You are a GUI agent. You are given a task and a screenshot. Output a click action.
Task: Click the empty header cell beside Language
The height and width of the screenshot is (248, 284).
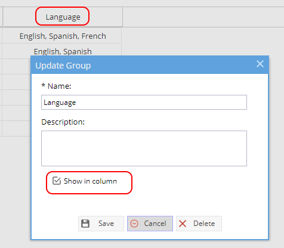point(203,17)
